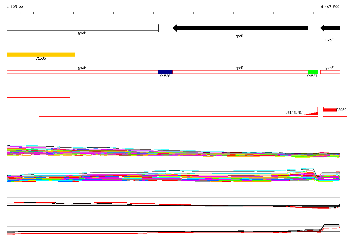
Task: Select the D2069 red bar feature
Action: click(330, 110)
